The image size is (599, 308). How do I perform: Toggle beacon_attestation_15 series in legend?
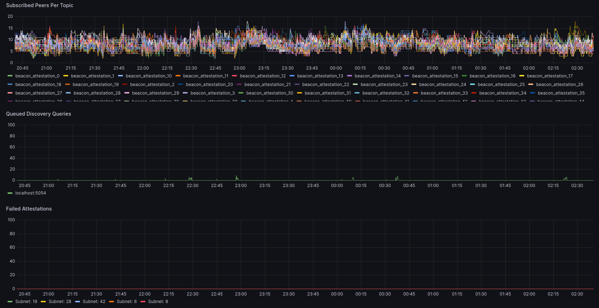pyautogui.click(x=435, y=76)
